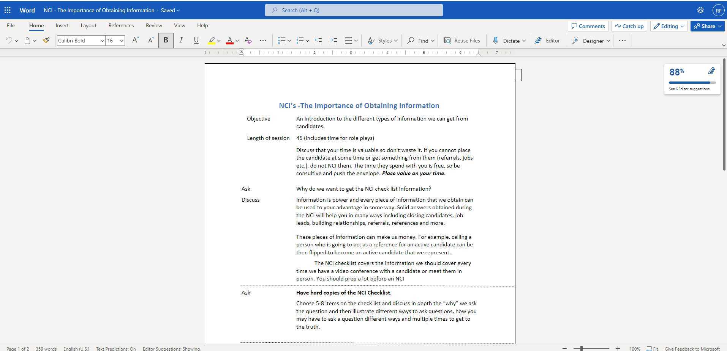Screen dimensions: 727x351
Task: Open the app launcher grid
Action: (x=8, y=10)
